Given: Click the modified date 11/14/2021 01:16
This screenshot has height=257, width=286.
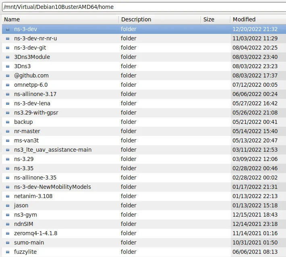Looking at the screenshot, I should tap(255, 233).
